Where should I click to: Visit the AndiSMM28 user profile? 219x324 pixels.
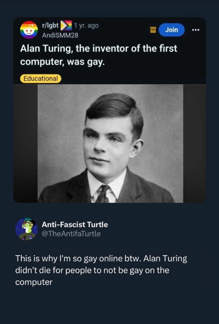60,35
